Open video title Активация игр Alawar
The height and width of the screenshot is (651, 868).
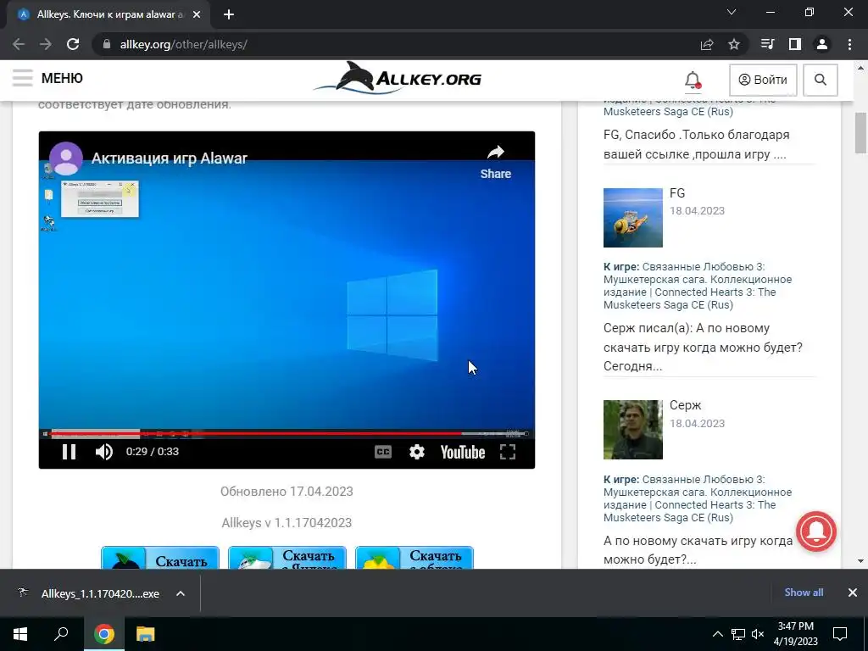point(170,159)
